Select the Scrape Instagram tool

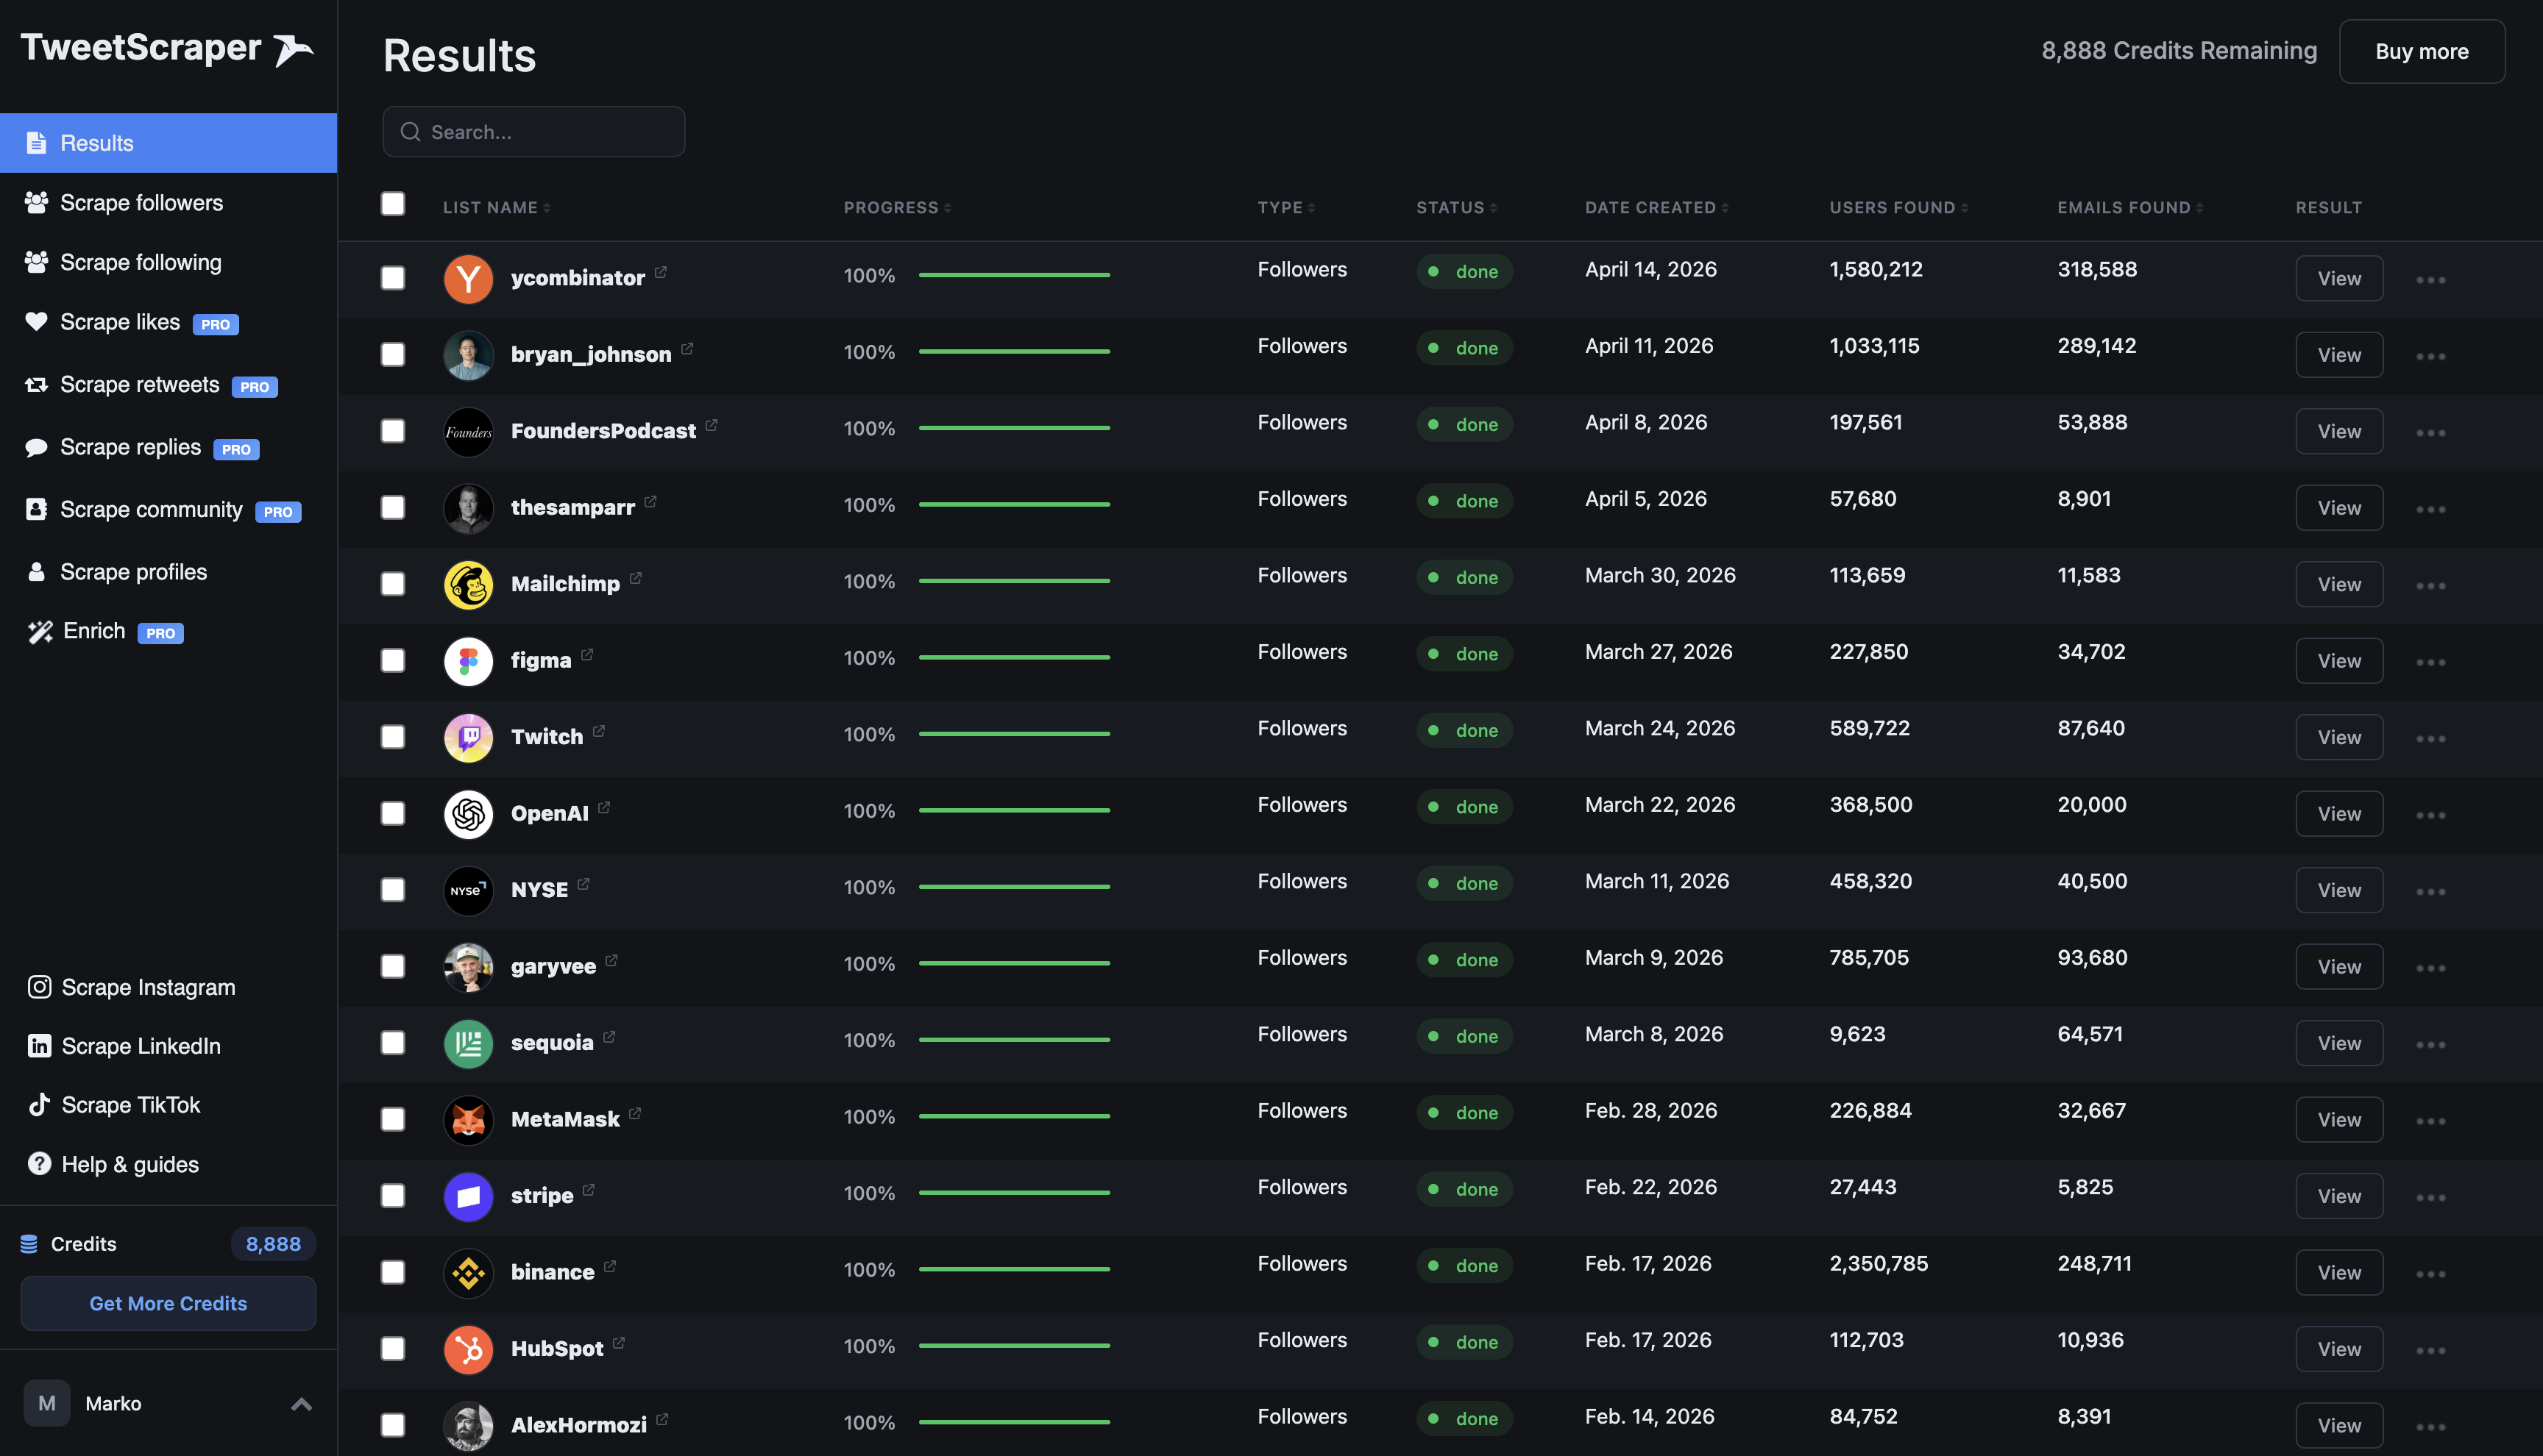coord(147,987)
